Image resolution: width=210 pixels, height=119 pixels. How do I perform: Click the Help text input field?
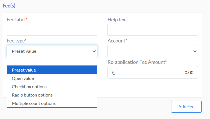(x=153, y=30)
